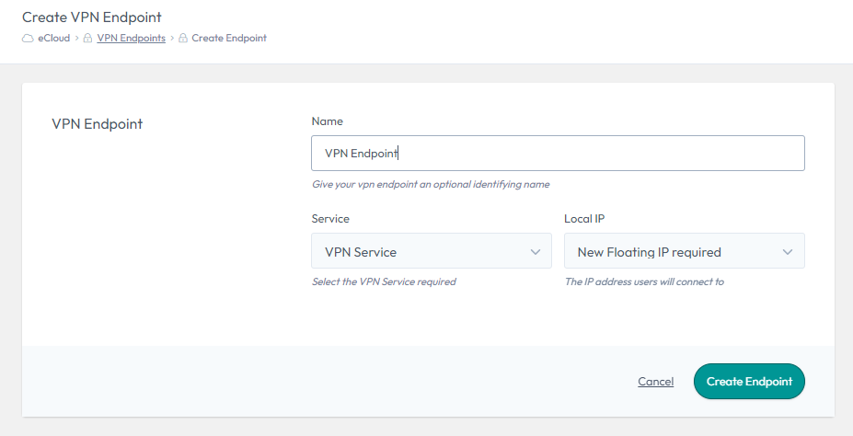
Task: Click the lock icon beside VPN Endpoints
Action: [x=87, y=38]
